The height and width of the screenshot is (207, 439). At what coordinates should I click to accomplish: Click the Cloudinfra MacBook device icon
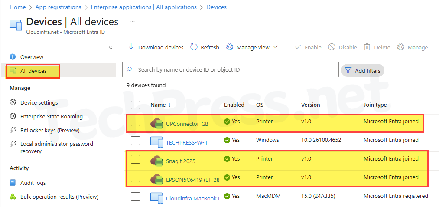[x=157, y=198]
